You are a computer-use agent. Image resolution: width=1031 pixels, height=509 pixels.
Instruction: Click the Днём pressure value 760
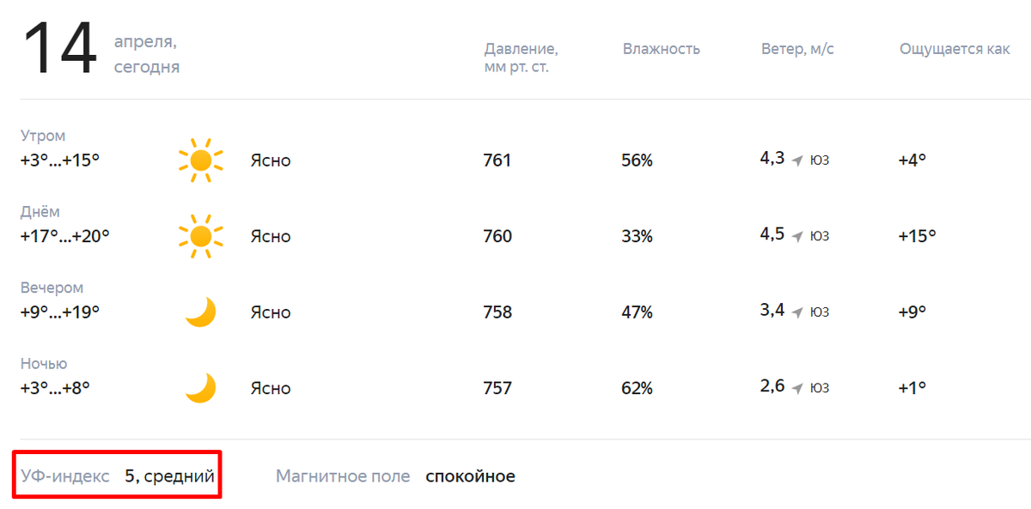tap(497, 237)
